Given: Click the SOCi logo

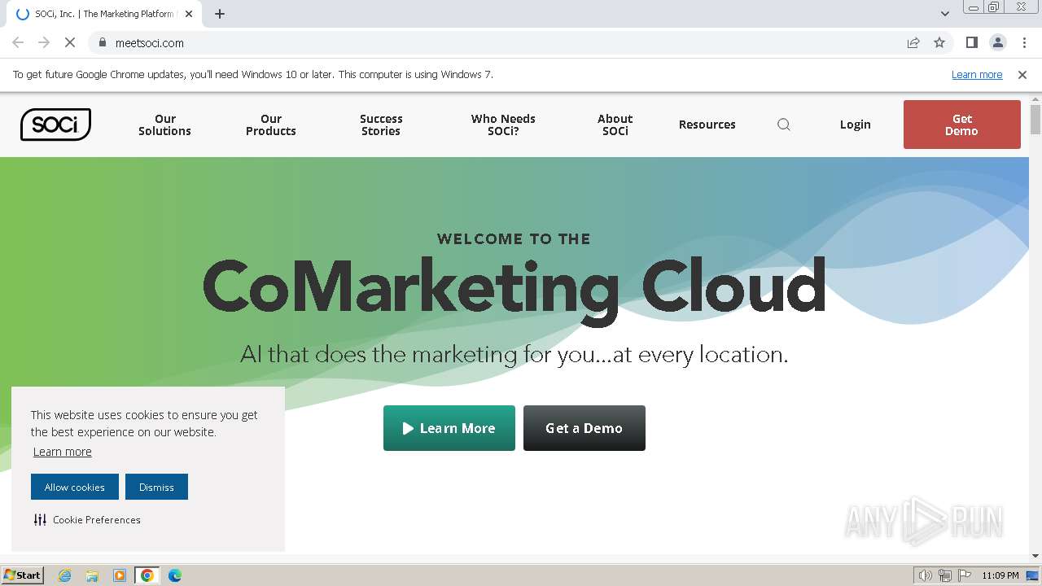Looking at the screenshot, I should pos(55,125).
